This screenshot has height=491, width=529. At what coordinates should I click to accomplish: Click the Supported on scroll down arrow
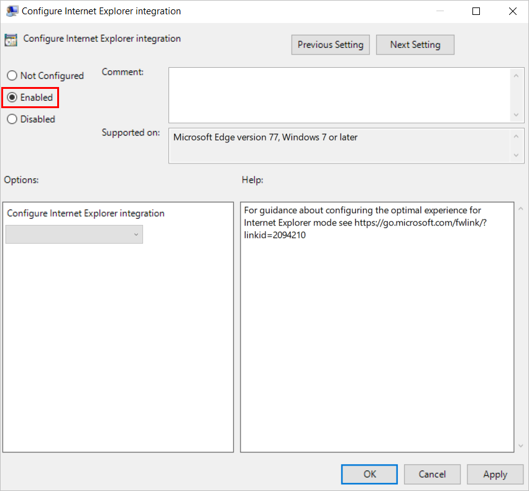click(516, 155)
